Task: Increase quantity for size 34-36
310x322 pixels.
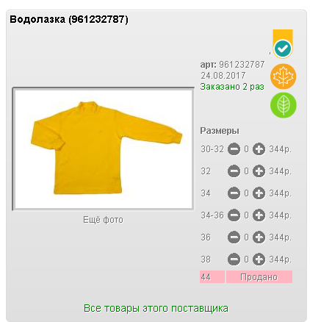Action: coord(259,215)
